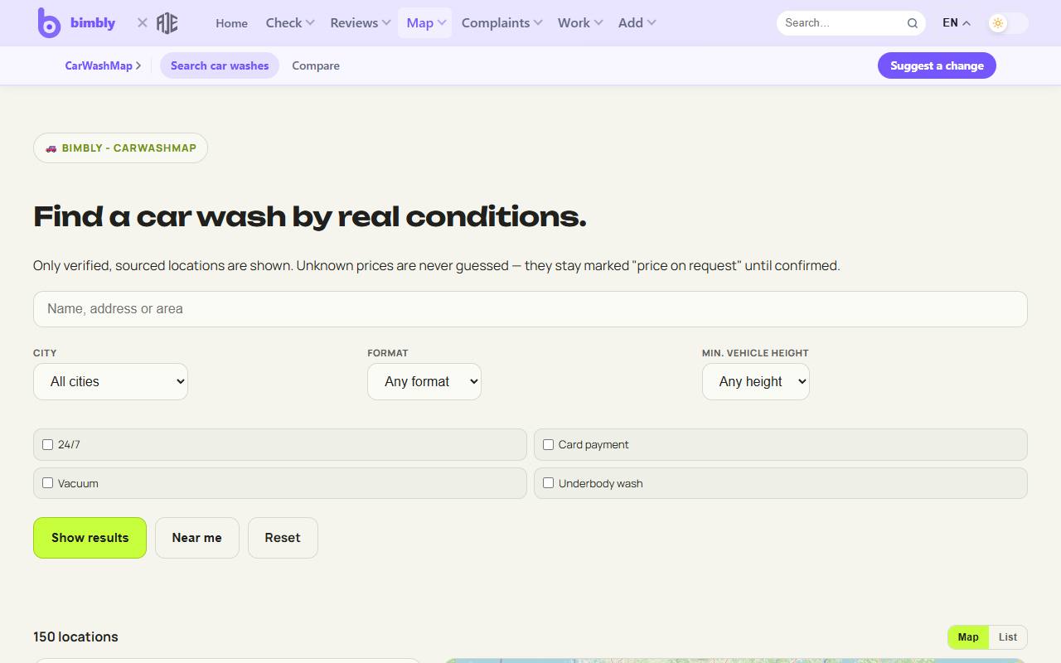Open the City dropdown
The height and width of the screenshot is (663, 1061).
click(110, 382)
